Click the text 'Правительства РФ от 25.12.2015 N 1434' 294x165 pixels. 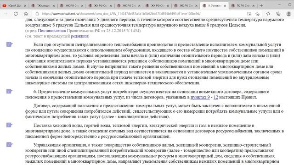104,31
